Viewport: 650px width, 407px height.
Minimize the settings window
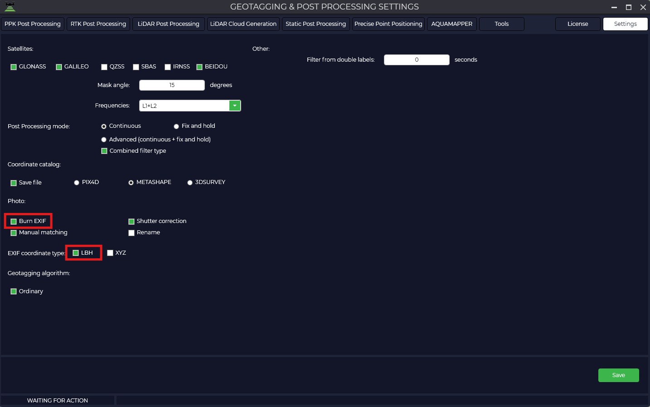click(x=614, y=7)
